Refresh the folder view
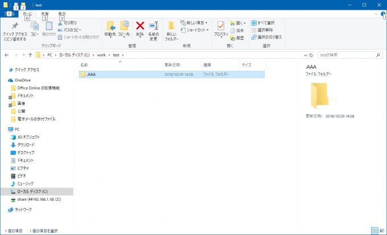This screenshot has height=235, width=387. (x=311, y=55)
